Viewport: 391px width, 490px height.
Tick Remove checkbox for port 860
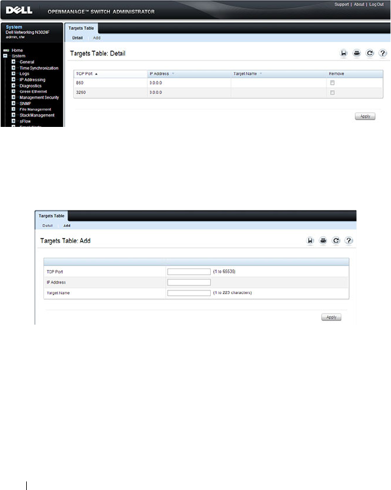tap(333, 83)
